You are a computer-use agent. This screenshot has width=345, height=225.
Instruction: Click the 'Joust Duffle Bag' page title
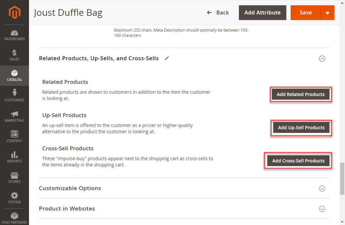pyautogui.click(x=68, y=13)
